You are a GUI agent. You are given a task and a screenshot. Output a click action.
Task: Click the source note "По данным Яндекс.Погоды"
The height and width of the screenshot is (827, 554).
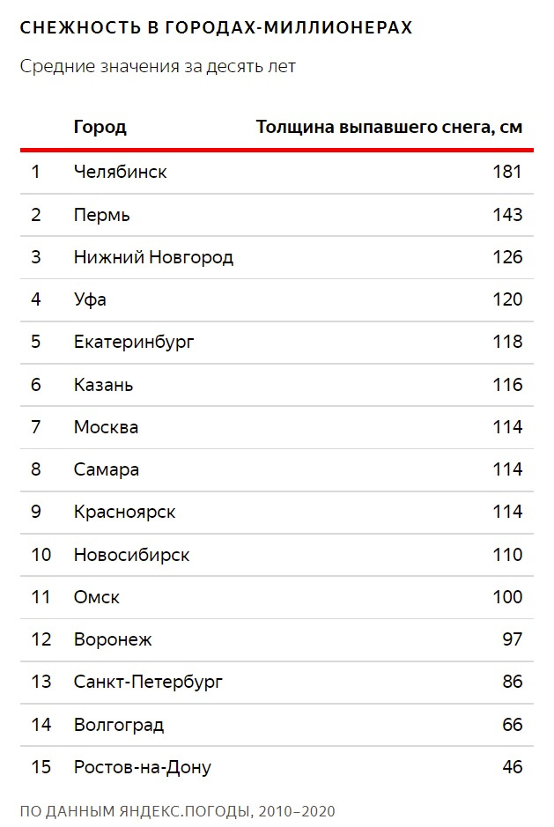pyautogui.click(x=177, y=811)
